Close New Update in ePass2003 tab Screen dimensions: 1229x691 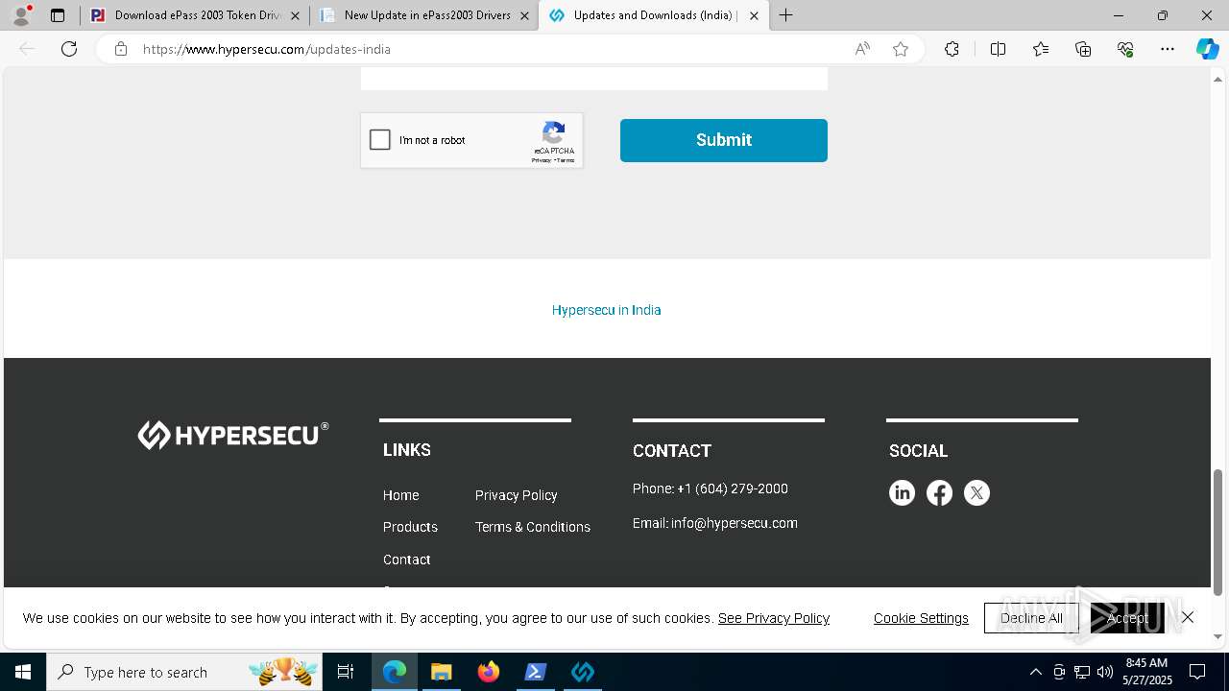(524, 15)
